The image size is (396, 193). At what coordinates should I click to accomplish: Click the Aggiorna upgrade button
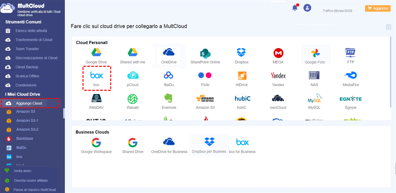(x=378, y=9)
